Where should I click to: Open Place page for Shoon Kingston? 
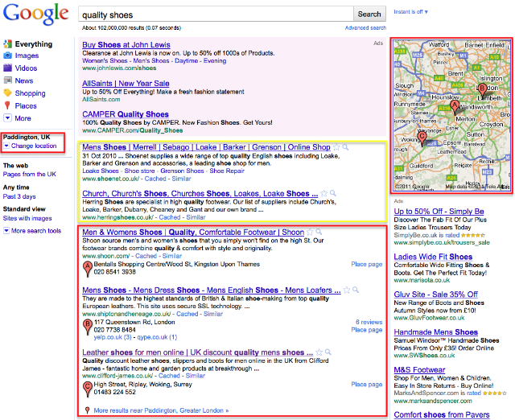[367, 264]
